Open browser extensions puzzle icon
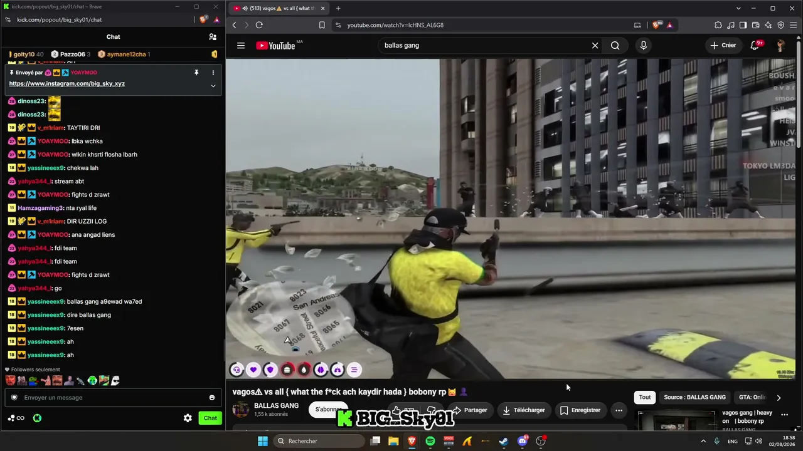This screenshot has height=451, width=803. coord(718,25)
